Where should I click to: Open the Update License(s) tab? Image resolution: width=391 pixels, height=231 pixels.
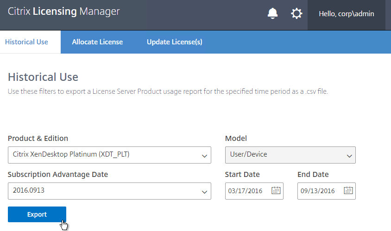point(175,42)
